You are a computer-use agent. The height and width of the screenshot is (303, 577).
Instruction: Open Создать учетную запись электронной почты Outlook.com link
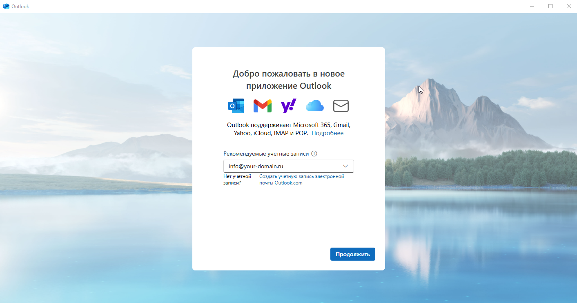click(302, 180)
